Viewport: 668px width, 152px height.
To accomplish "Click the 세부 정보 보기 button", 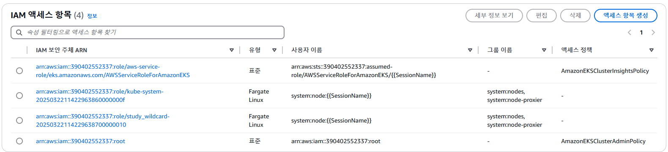I will [494, 16].
